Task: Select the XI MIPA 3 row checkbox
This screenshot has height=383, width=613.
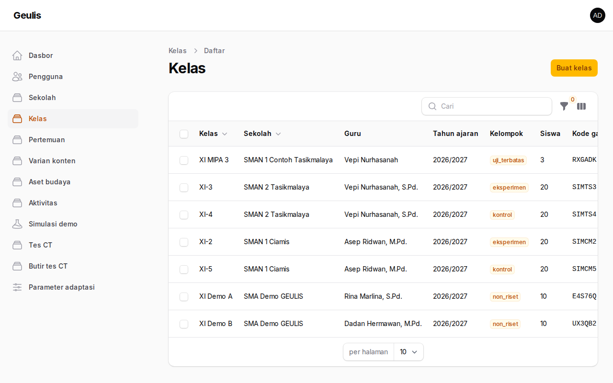Action: (x=184, y=160)
